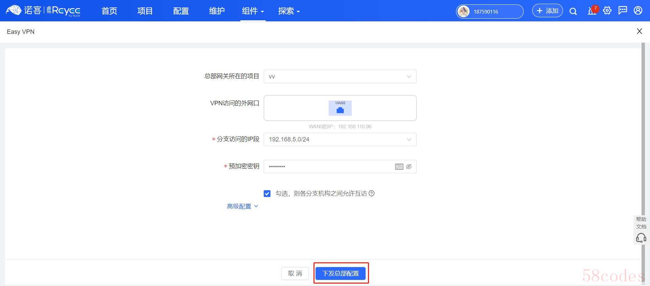Viewport: 650px width, 286px height.
Task: Click the help question mark beside checkbox
Action: tap(371, 194)
